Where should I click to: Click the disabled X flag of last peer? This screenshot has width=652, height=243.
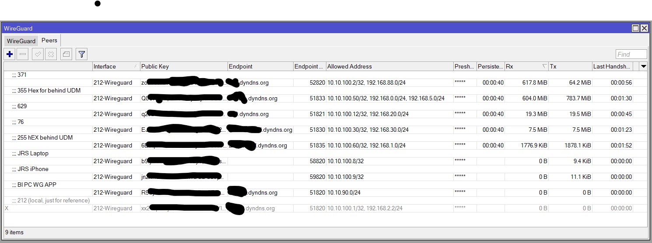point(7,209)
